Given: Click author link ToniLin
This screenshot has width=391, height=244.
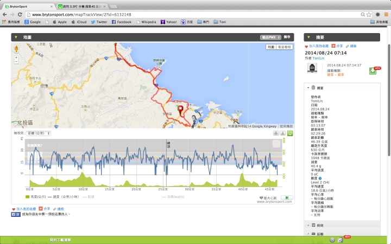Looking at the screenshot, I should (x=318, y=58).
